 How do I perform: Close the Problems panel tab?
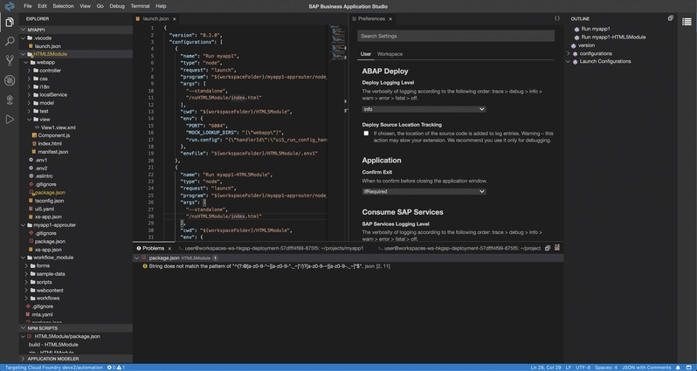[x=169, y=249]
